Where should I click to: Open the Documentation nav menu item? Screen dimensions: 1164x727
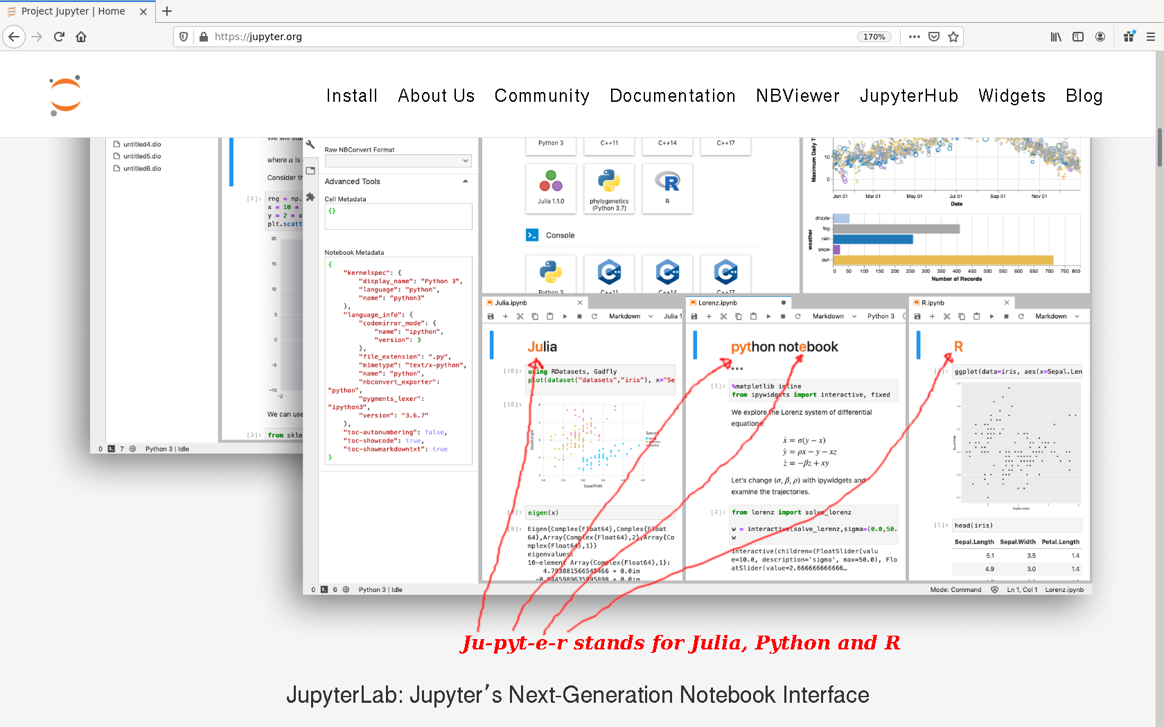click(x=672, y=96)
